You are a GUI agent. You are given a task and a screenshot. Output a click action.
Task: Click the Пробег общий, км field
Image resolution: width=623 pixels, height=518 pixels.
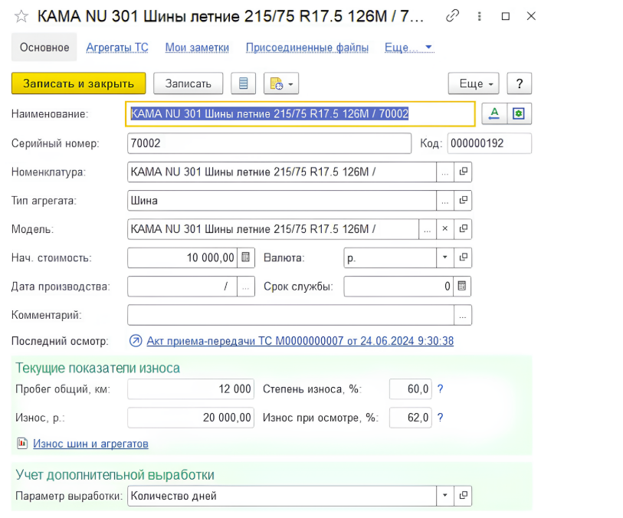pyautogui.click(x=191, y=389)
